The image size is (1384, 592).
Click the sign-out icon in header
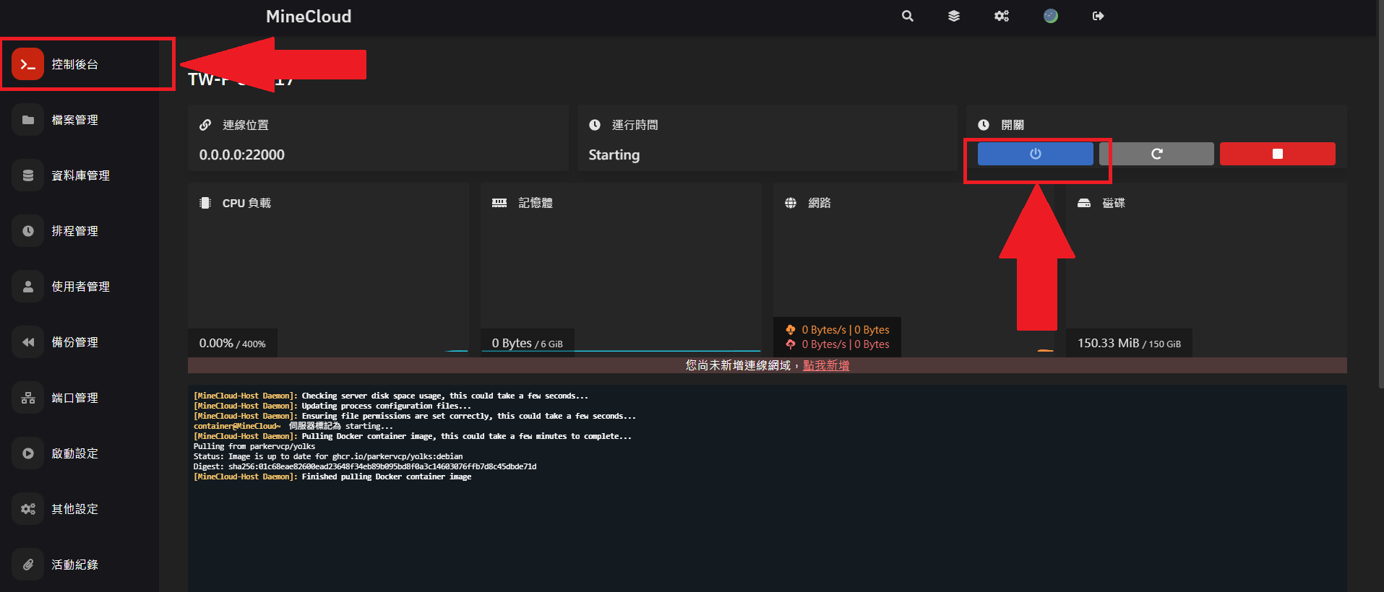pyautogui.click(x=1099, y=16)
